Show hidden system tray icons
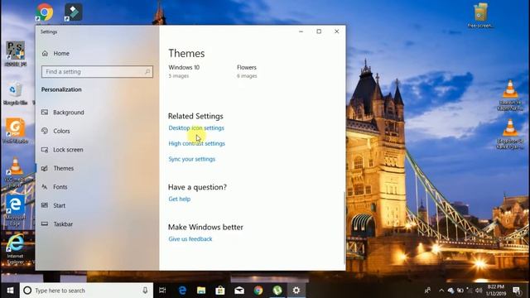 click(x=441, y=291)
